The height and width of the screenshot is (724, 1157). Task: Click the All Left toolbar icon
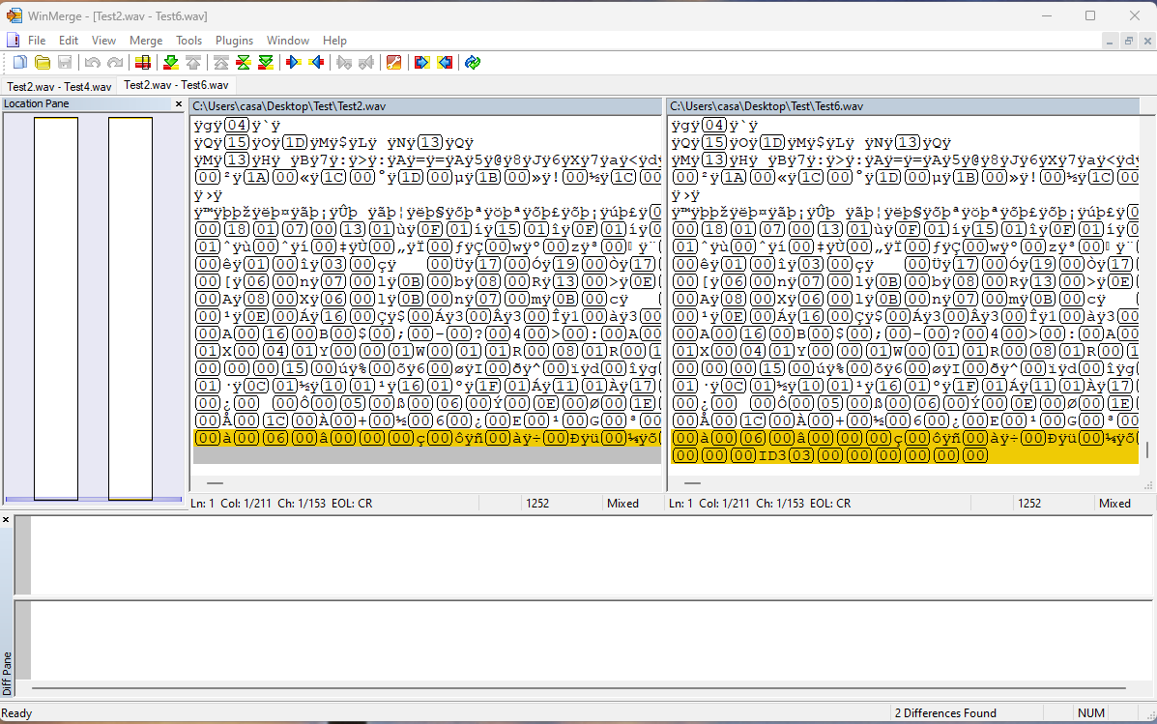(x=445, y=63)
